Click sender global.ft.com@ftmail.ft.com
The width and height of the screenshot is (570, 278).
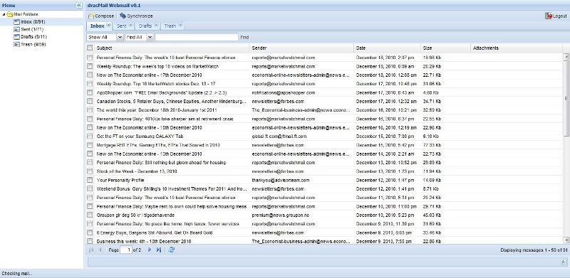pyautogui.click(x=279, y=136)
